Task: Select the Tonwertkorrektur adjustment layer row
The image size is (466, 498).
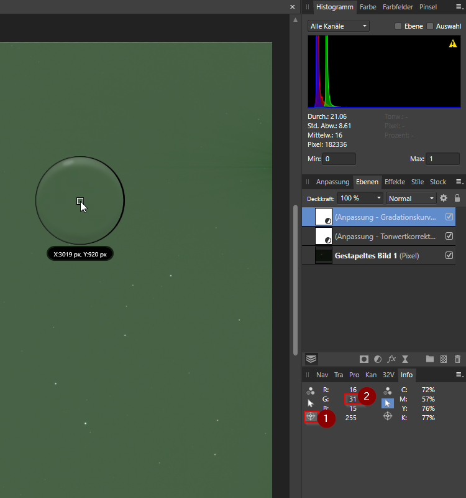Action: pyautogui.click(x=378, y=236)
